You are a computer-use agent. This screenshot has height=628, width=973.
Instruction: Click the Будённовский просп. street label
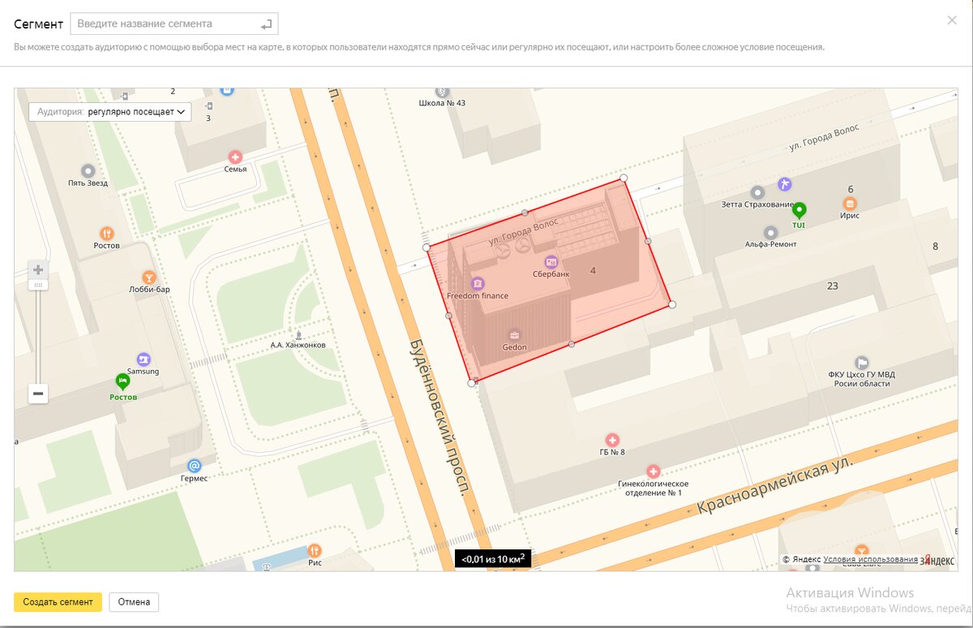tap(439, 416)
